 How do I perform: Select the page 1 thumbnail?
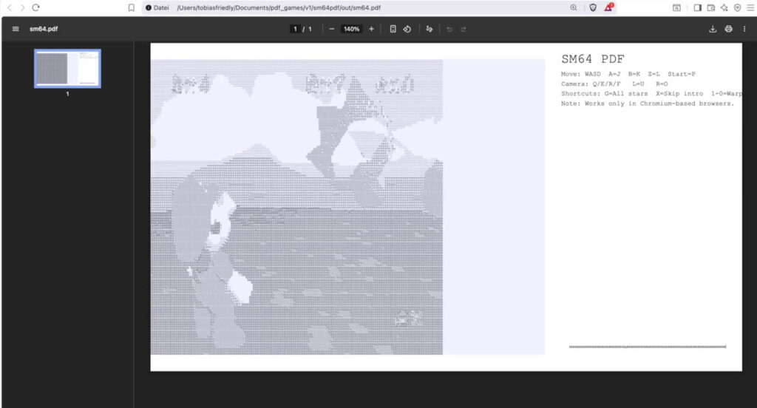click(67, 69)
